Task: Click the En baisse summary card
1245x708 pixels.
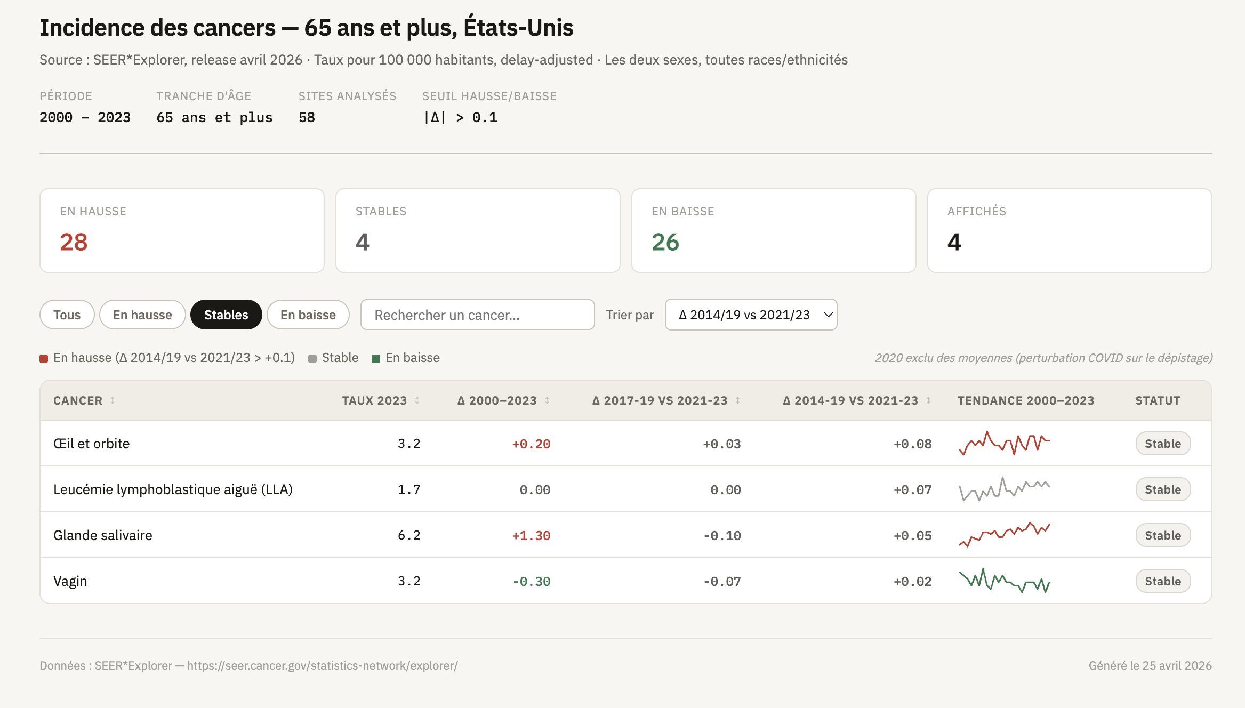Action: [773, 230]
